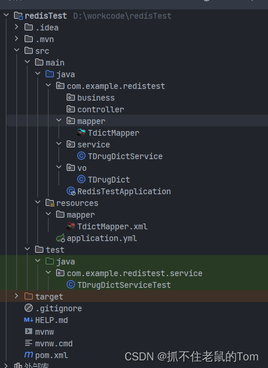Collapse the test java source folder
Image resolution: width=268 pixels, height=368 pixels.
click(x=37, y=261)
